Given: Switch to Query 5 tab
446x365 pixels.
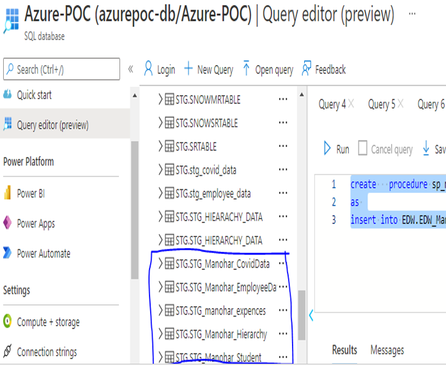Looking at the screenshot, I should tap(381, 104).
